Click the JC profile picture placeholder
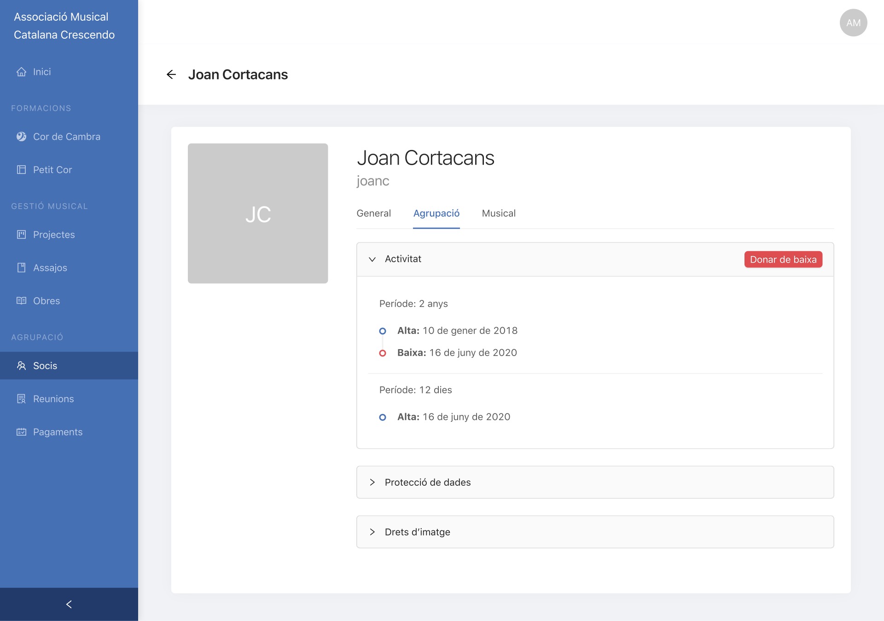The height and width of the screenshot is (621, 884). coord(258,213)
